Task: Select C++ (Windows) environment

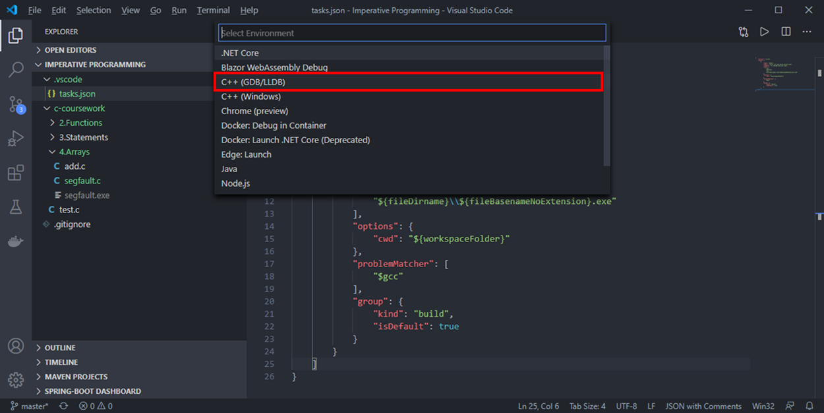Action: [x=409, y=96]
